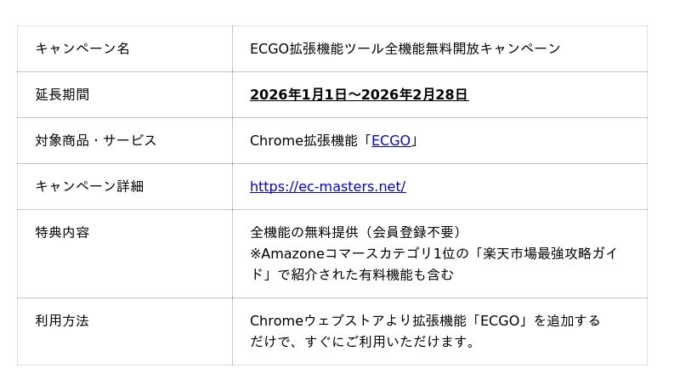
Task: Click the 会員登録不要 parenthetical text
Action: [413, 233]
